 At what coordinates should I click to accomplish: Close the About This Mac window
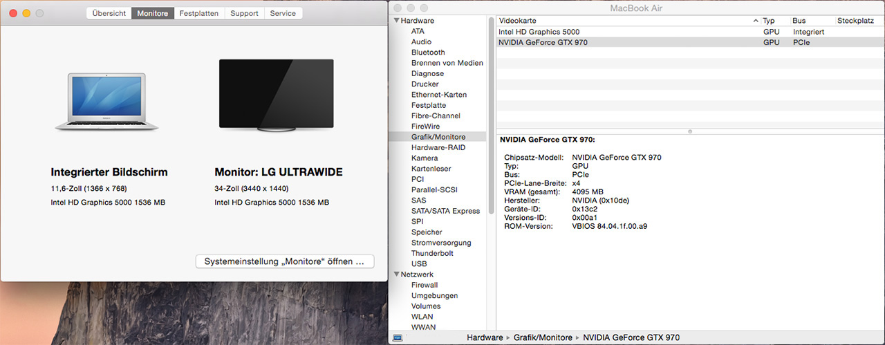(x=13, y=13)
